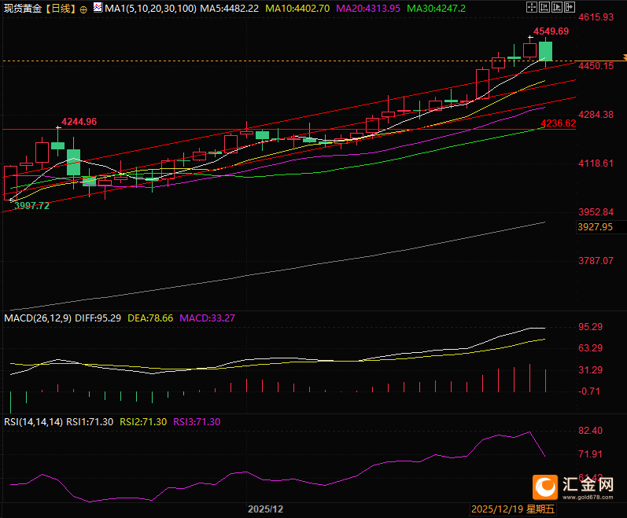Select the MA5:4482.22 value text
Image resolution: width=627 pixels, height=518 pixels.
coord(230,9)
